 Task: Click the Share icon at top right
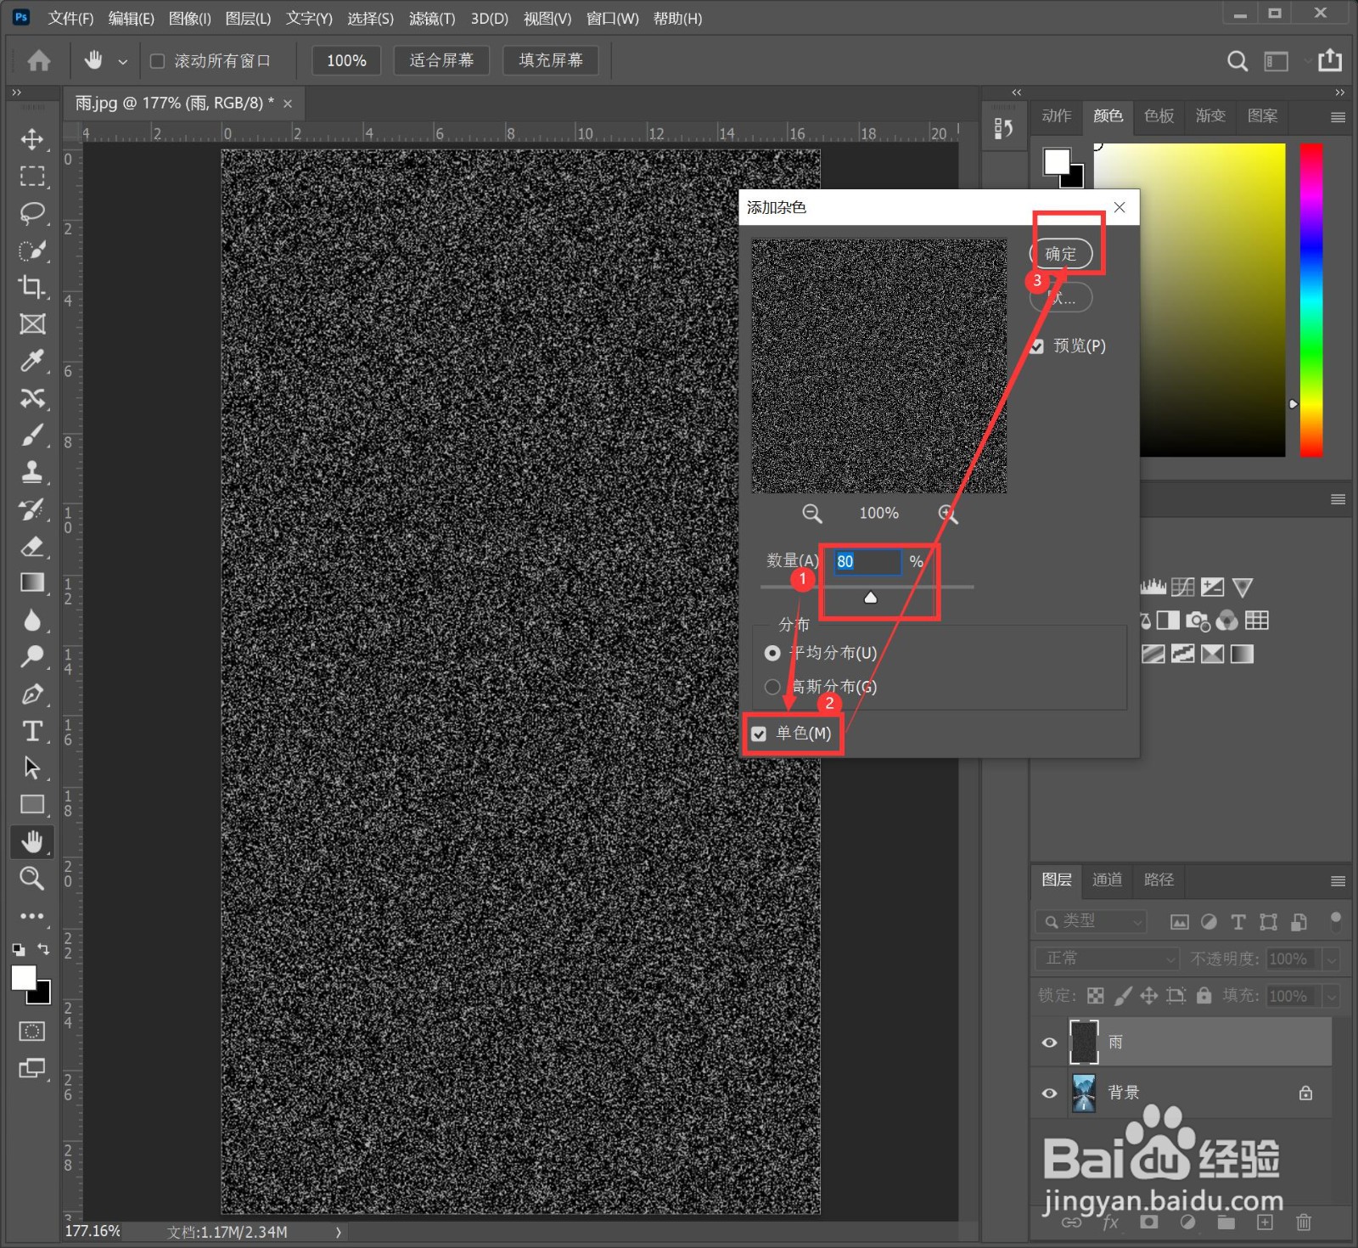pos(1330,60)
